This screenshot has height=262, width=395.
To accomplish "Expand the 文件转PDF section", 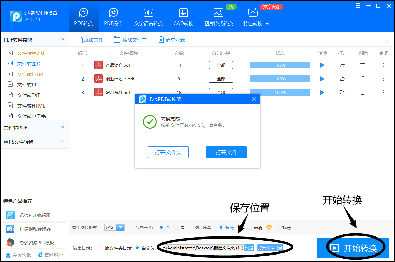I will [x=35, y=127].
